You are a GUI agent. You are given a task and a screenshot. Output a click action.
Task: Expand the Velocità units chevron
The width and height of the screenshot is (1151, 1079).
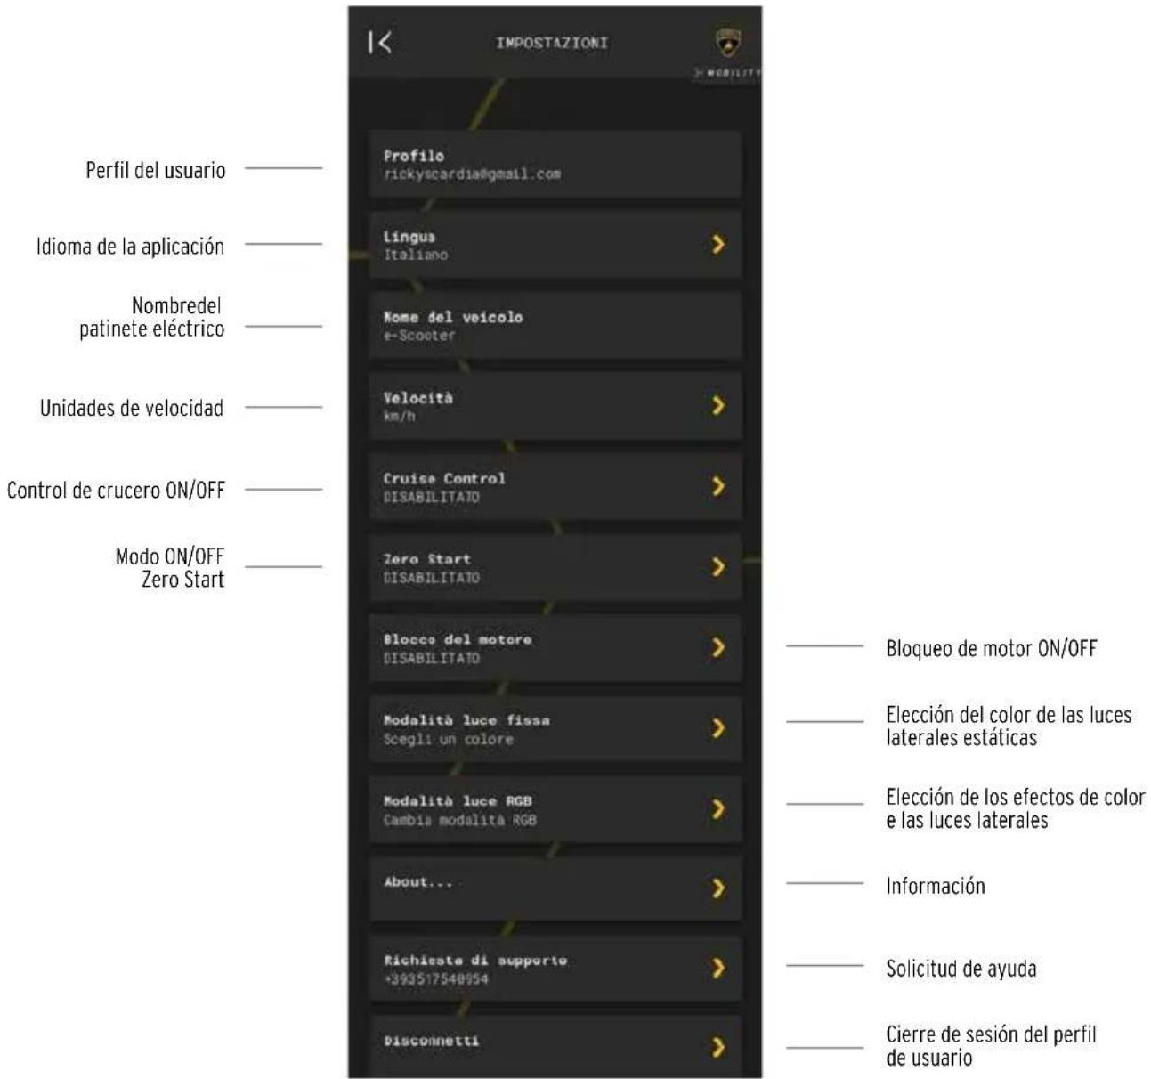(x=718, y=406)
